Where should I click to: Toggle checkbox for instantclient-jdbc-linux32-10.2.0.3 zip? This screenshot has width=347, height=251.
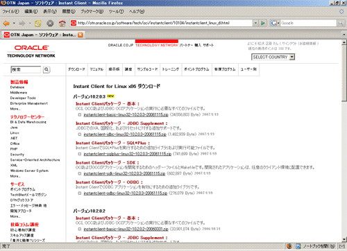click(80, 135)
